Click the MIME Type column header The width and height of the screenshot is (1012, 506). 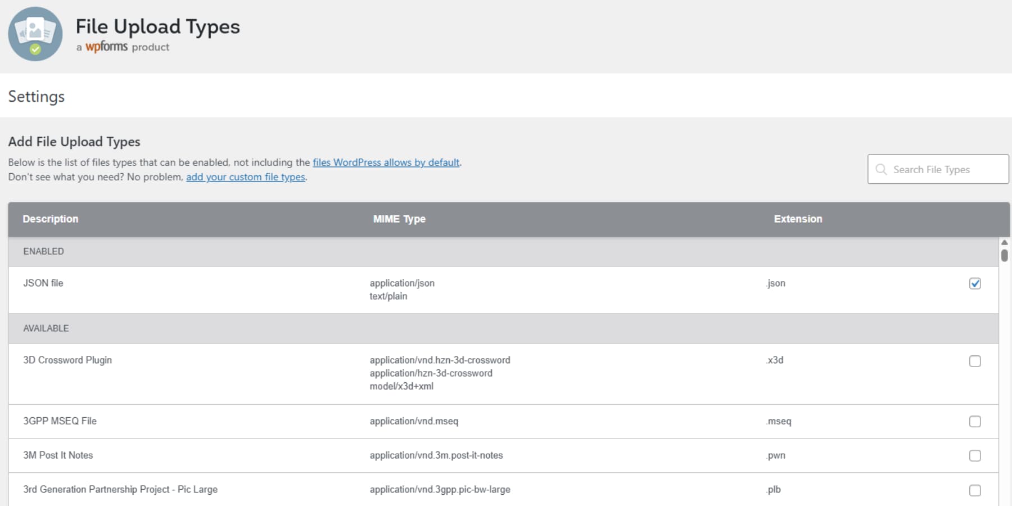click(399, 219)
